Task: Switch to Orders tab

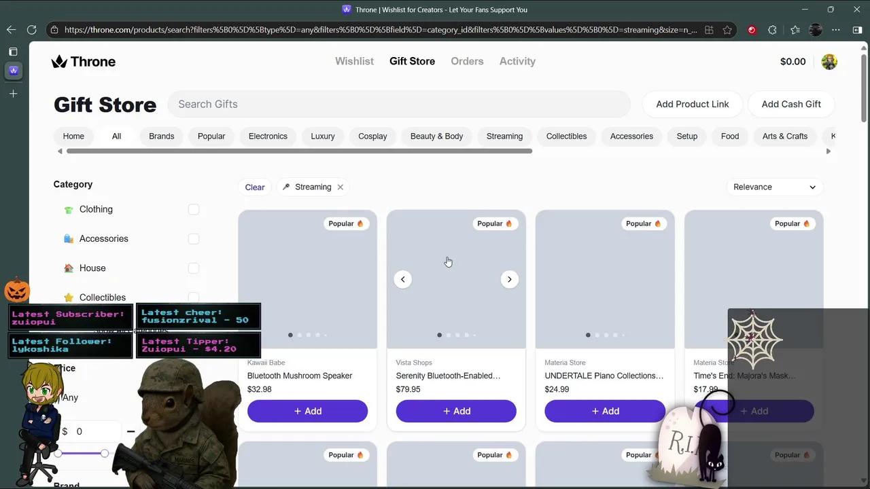Action: pos(467,61)
